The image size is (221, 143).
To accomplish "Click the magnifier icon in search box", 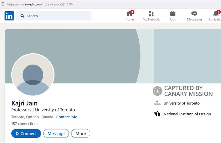I will click(x=22, y=16).
